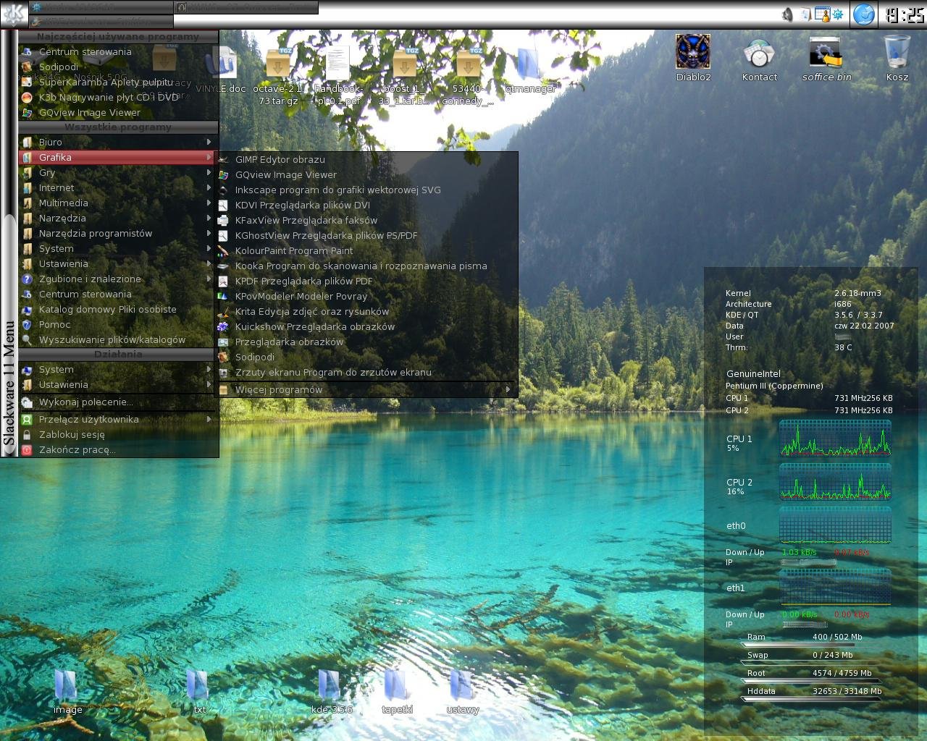Click the Swap usage bar
Image resolution: width=927 pixels, height=741 pixels.
click(x=810, y=663)
